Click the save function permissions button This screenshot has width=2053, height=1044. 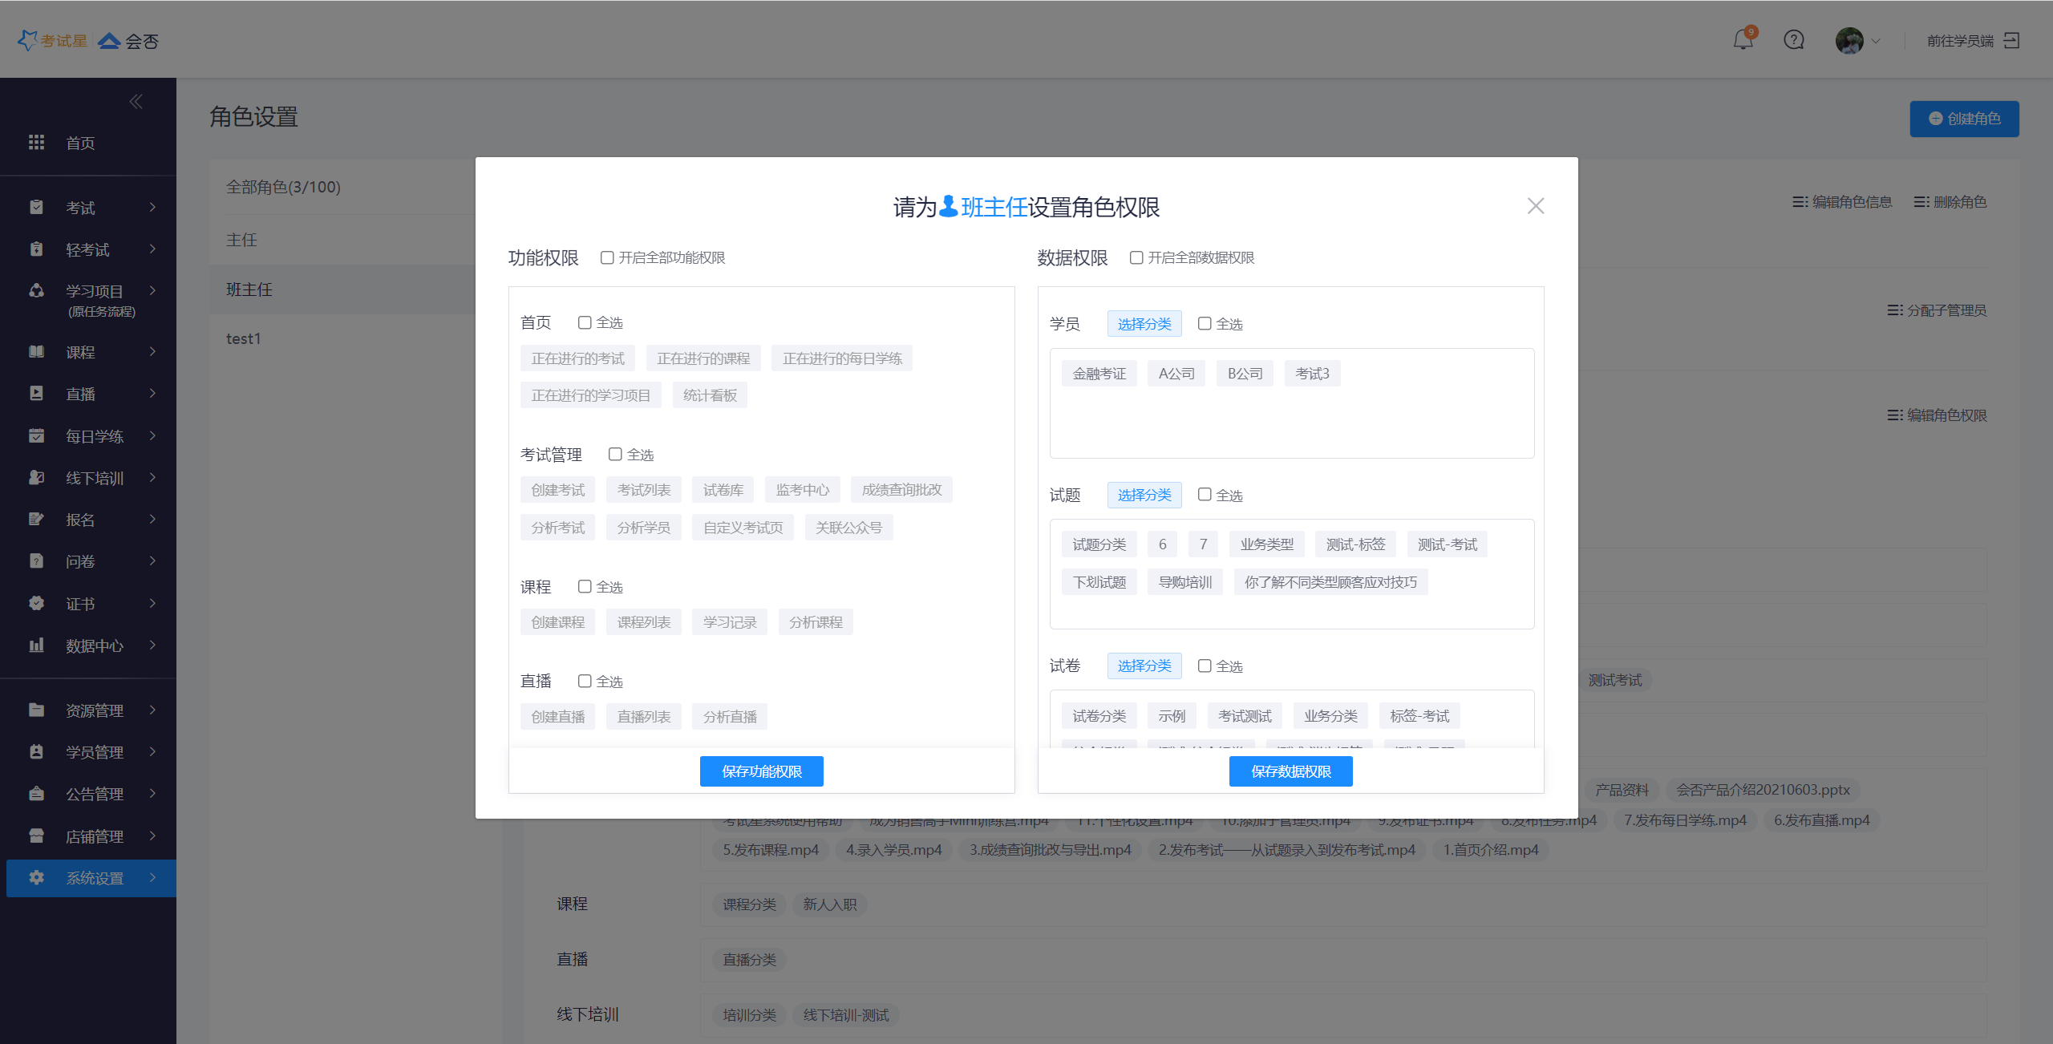[761, 771]
